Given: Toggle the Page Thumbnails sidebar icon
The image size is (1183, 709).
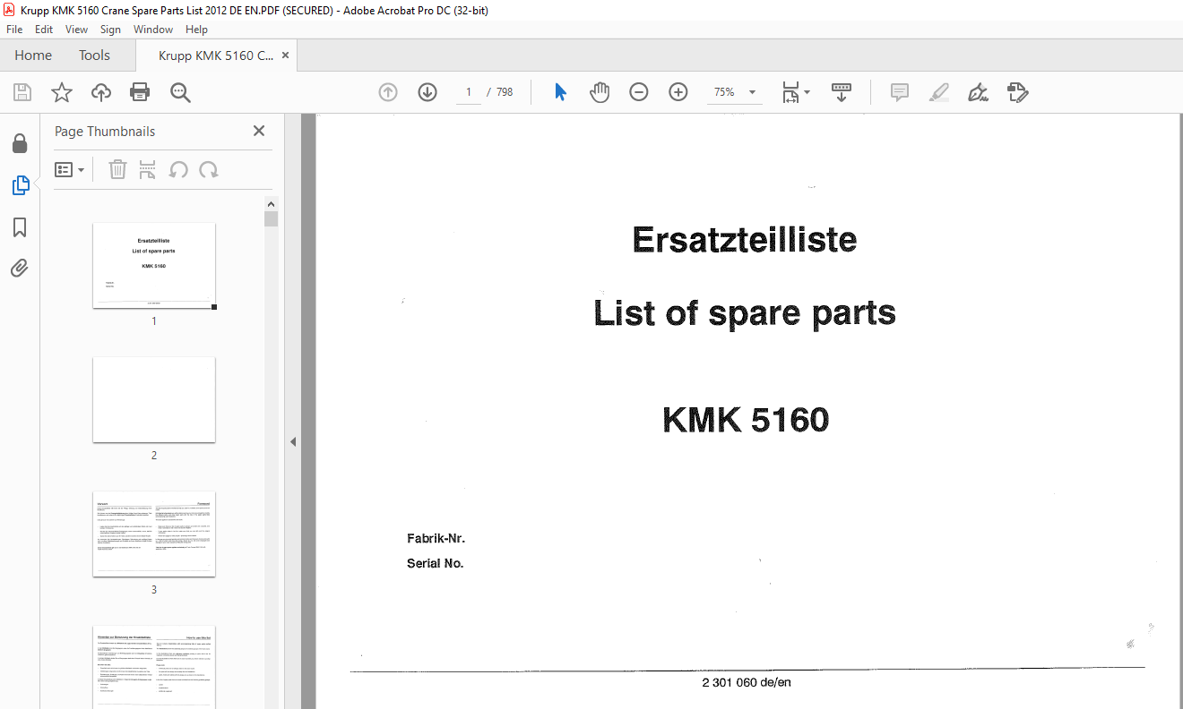Looking at the screenshot, I should [20, 185].
